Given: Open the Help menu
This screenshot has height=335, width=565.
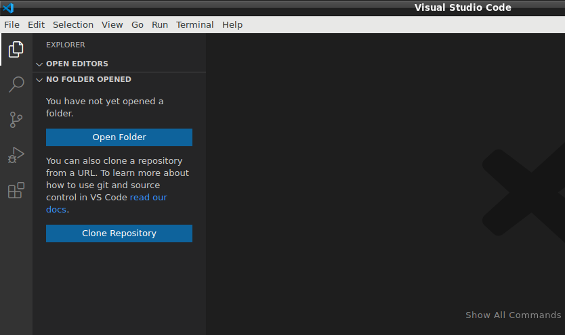Looking at the screenshot, I should (232, 25).
